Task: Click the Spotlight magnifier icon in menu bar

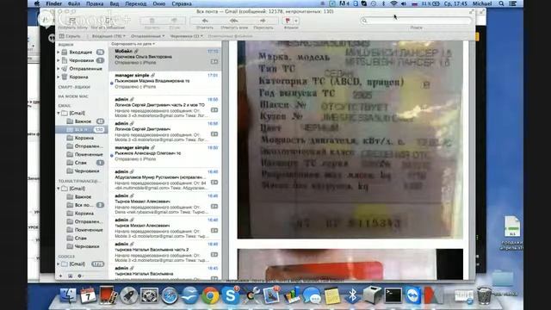Action: click(x=501, y=3)
